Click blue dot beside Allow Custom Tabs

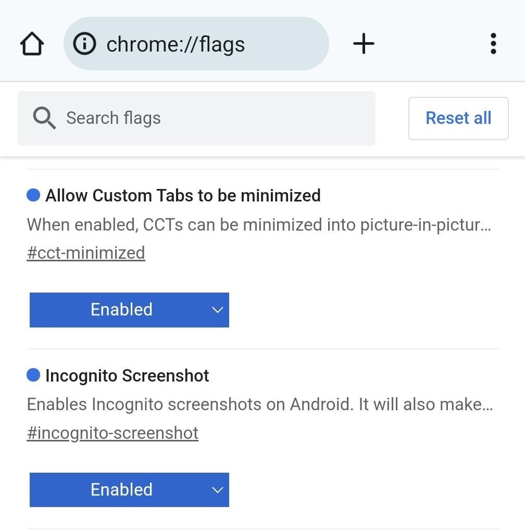click(x=33, y=195)
